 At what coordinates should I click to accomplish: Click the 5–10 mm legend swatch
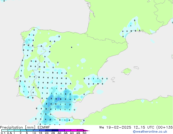[x=30, y=130]
